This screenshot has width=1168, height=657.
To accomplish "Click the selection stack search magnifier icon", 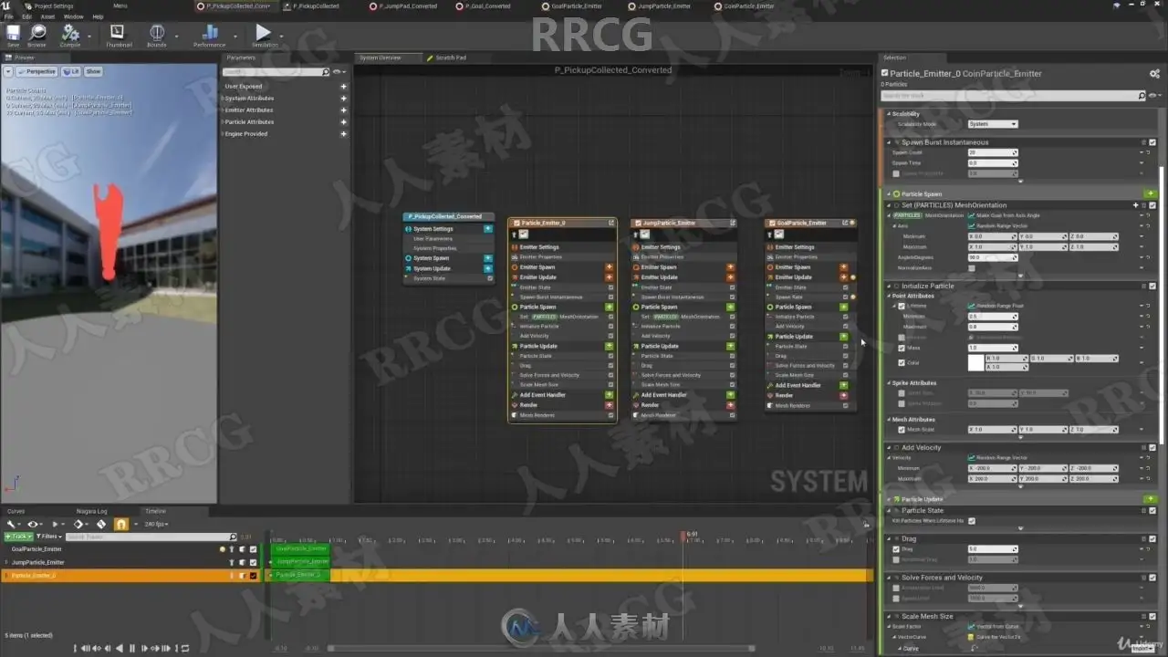I will click(x=1142, y=96).
